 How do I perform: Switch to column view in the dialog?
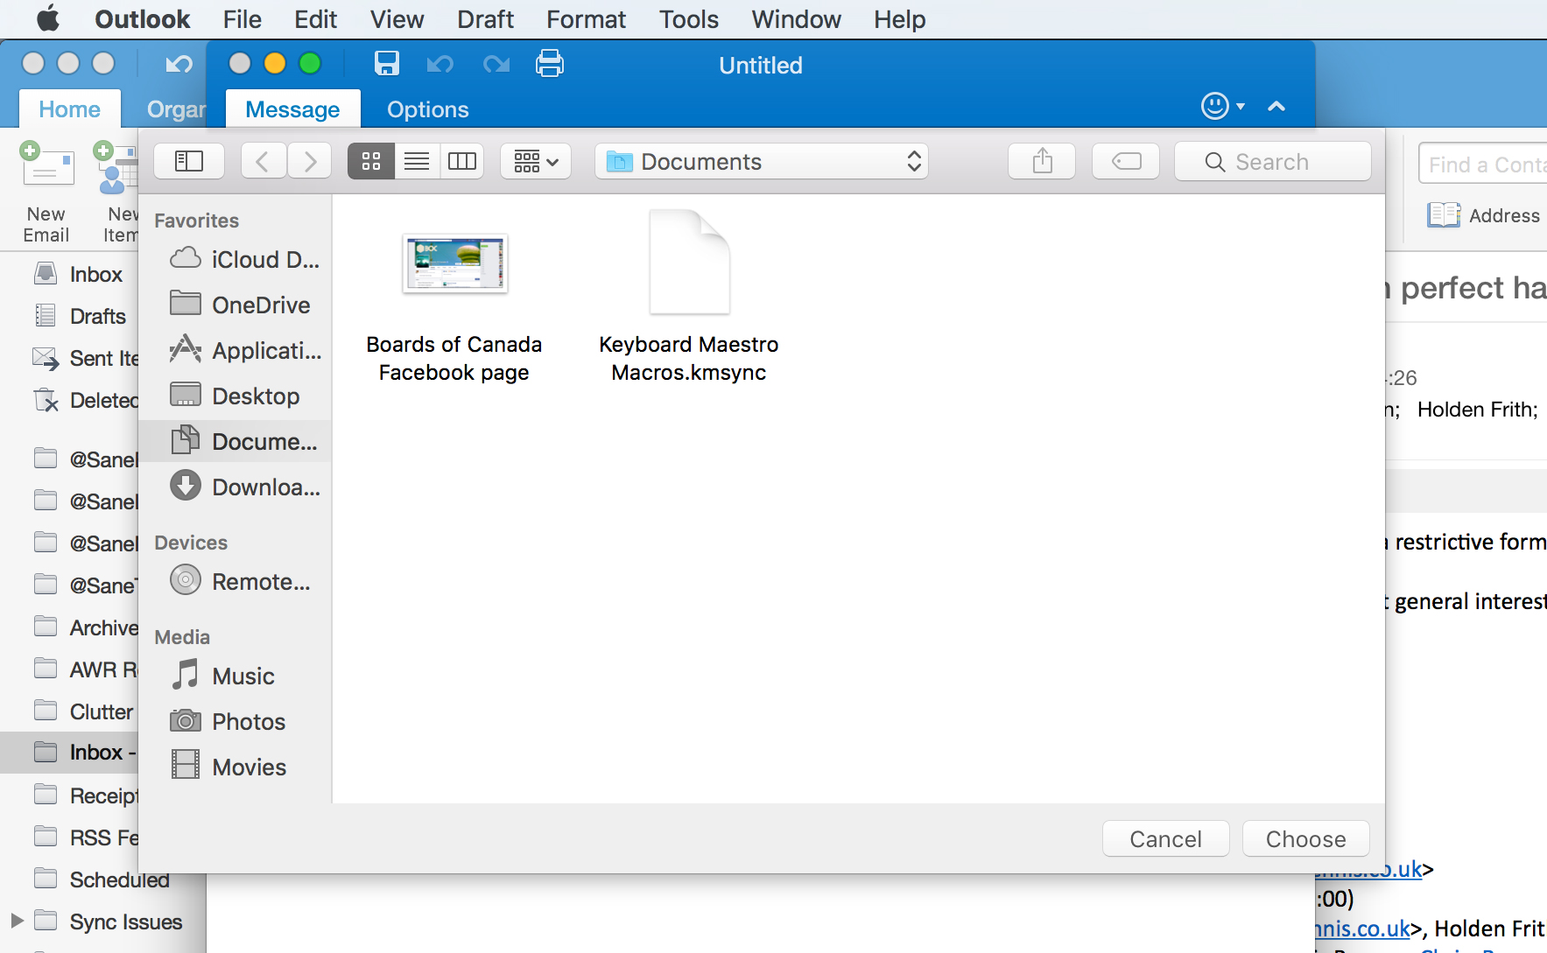pyautogui.click(x=462, y=161)
